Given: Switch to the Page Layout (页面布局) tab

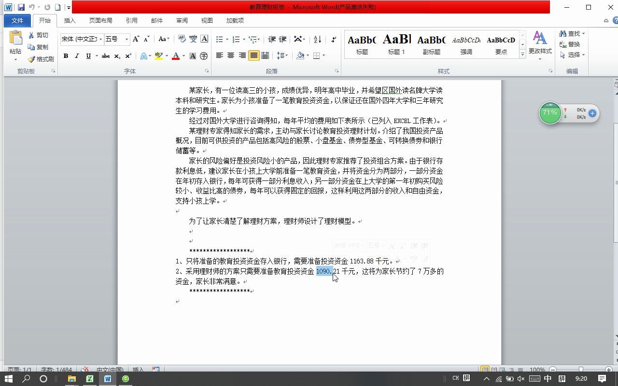Looking at the screenshot, I should coord(100,20).
